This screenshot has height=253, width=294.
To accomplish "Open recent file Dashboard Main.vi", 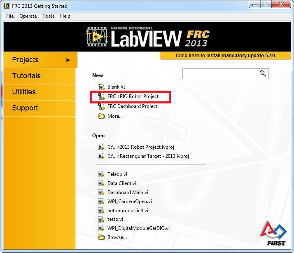I will [128, 192].
